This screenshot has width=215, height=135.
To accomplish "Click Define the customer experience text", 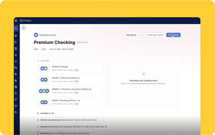I will tap(143, 84).
